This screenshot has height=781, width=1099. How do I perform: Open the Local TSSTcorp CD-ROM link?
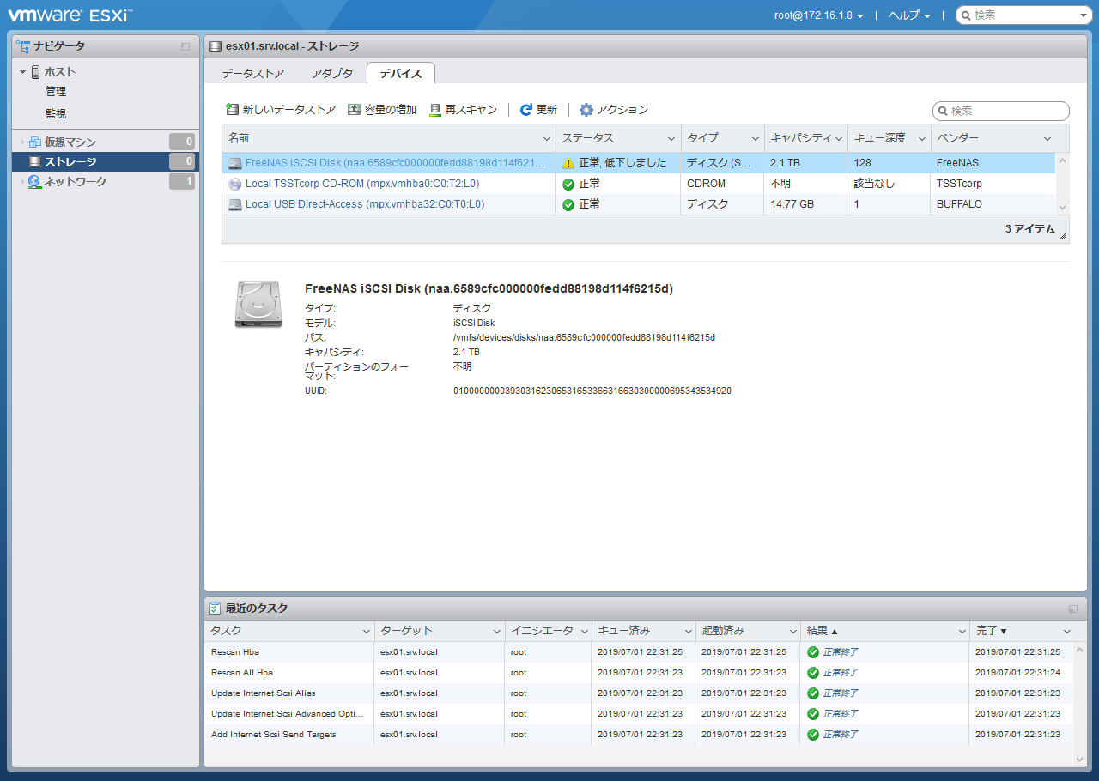click(362, 184)
